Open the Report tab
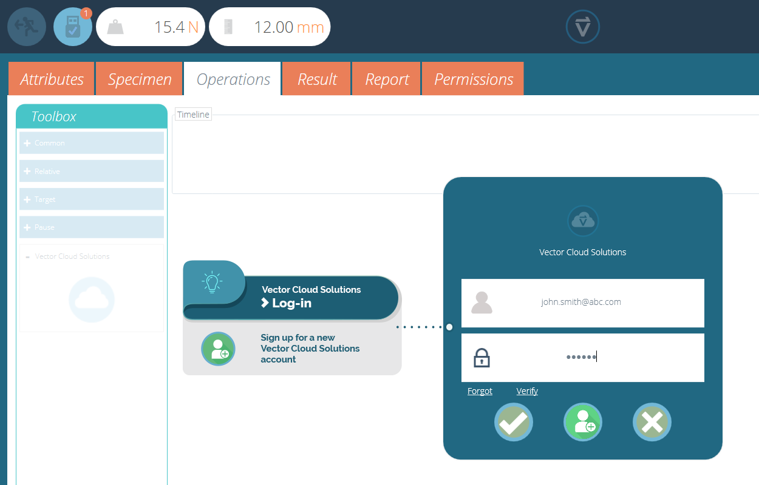This screenshot has width=759, height=485. click(x=387, y=79)
